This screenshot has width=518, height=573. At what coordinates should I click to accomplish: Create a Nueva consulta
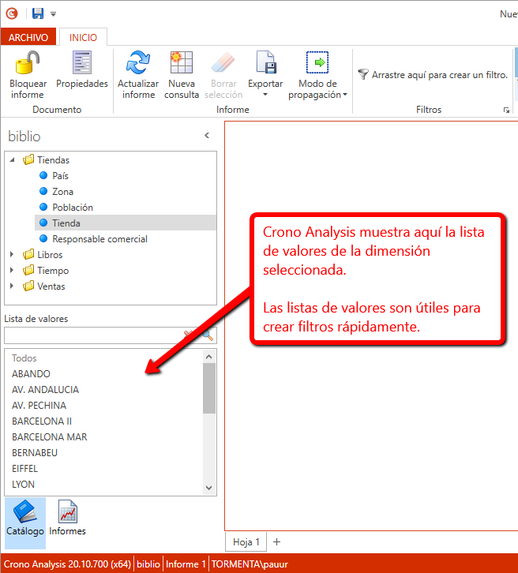182,63
